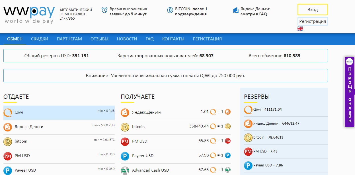Screen dimensions: 355x175
Task: Choose bitcoin row in Получаете list
Action: coord(175,127)
